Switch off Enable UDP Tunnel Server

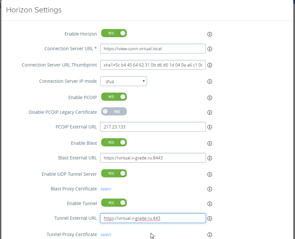(114, 173)
